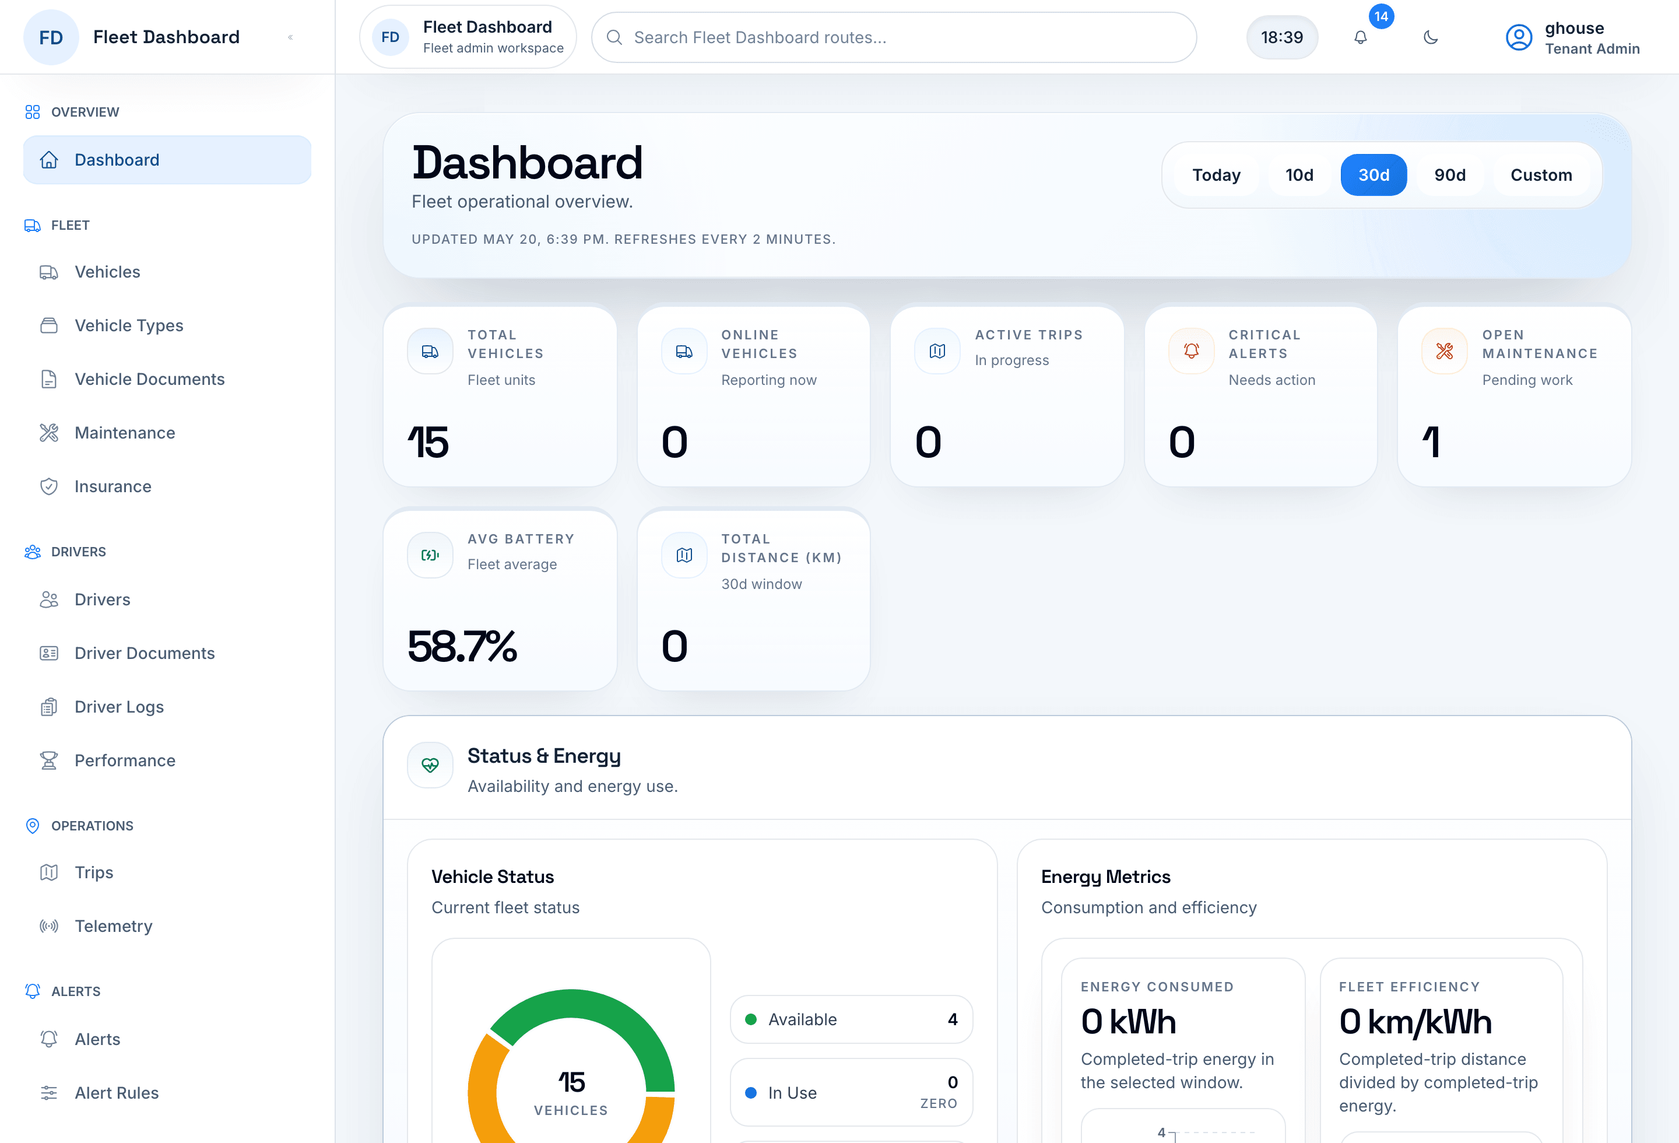The width and height of the screenshot is (1679, 1143).
Task: Click the OPERATIONS section header
Action: pos(93,826)
